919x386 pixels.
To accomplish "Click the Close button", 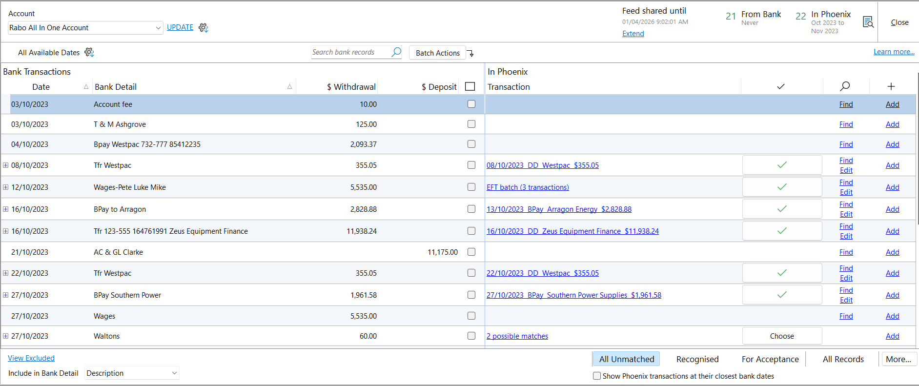I will pos(899,22).
